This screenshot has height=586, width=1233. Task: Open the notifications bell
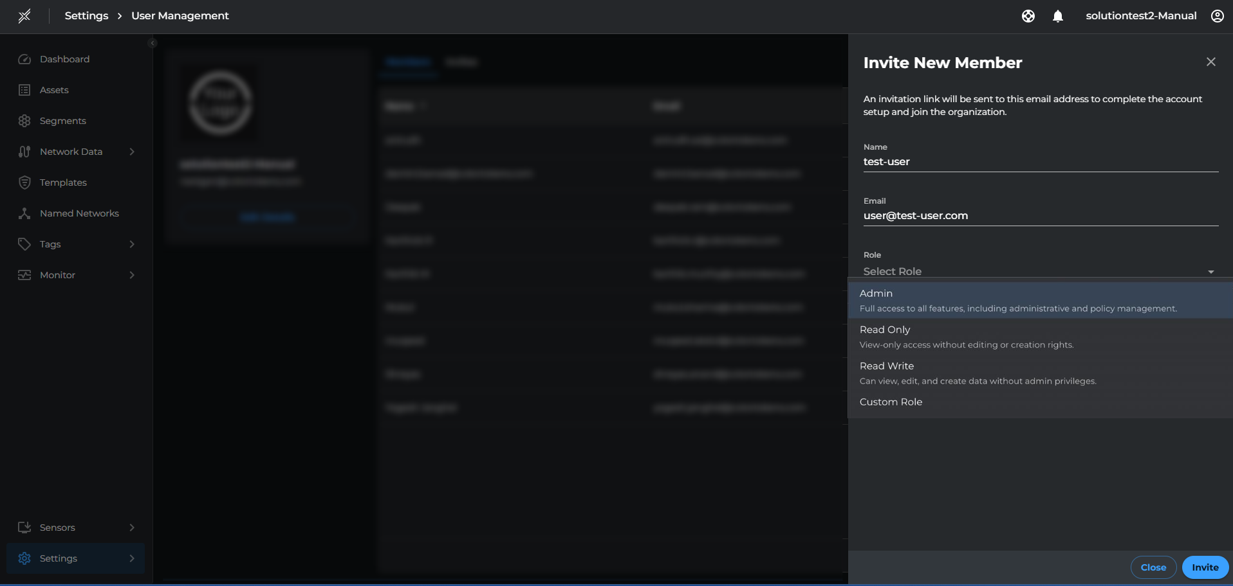(1057, 15)
